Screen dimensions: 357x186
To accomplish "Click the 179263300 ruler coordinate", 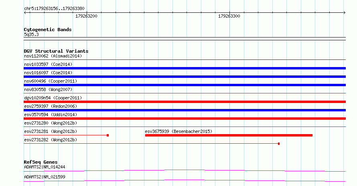I will pyautogui.click(x=229, y=16).
